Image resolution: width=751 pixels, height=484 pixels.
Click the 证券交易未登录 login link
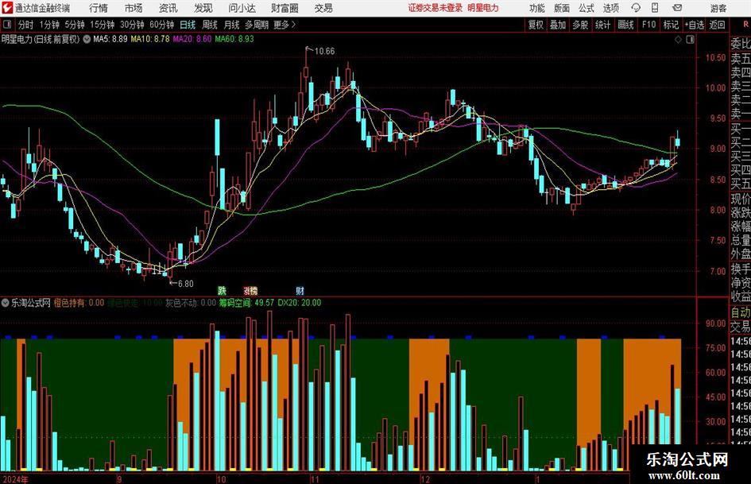pyautogui.click(x=436, y=8)
